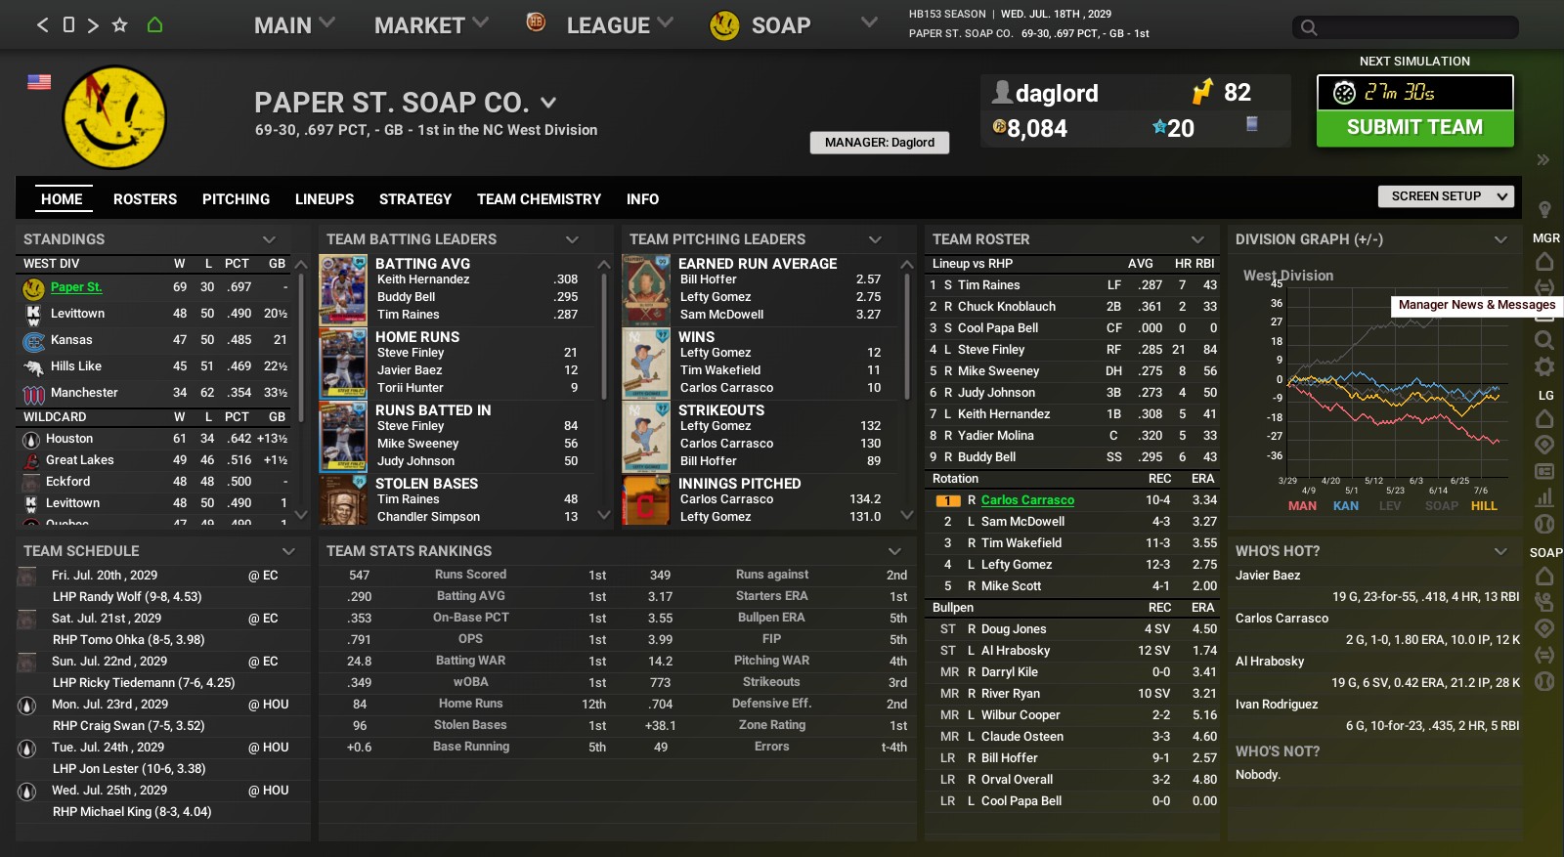Click the SOAP section pitcher icon

[x=1544, y=602]
